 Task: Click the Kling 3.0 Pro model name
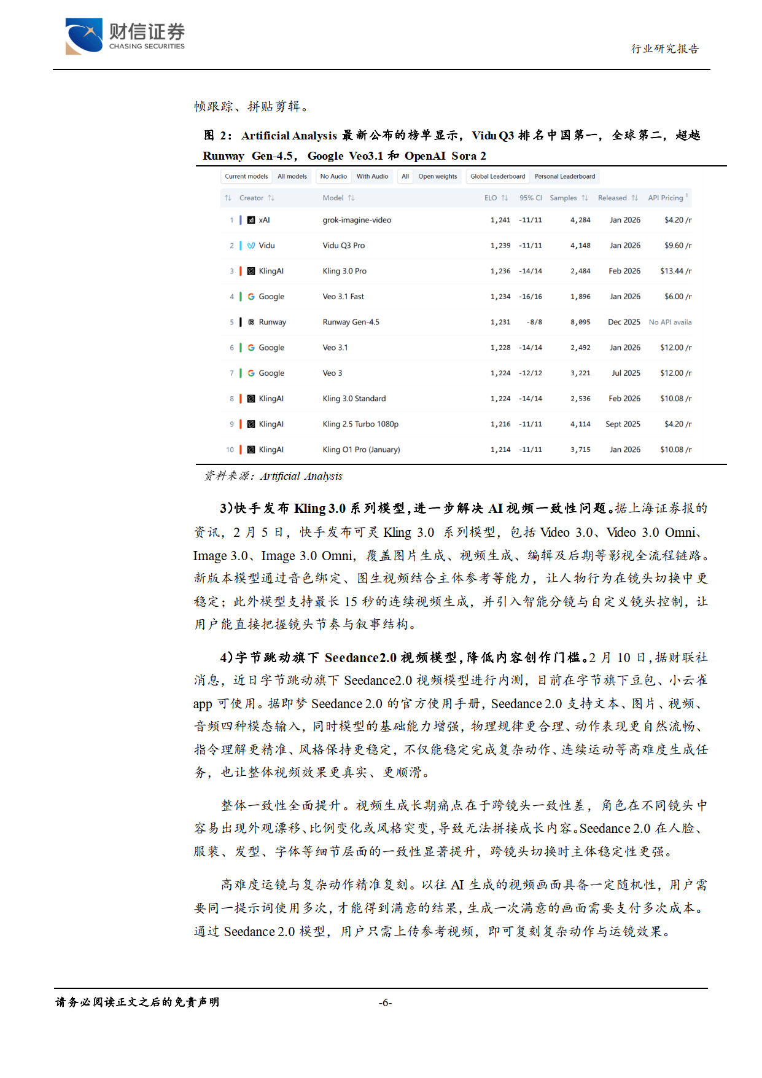[x=344, y=271]
